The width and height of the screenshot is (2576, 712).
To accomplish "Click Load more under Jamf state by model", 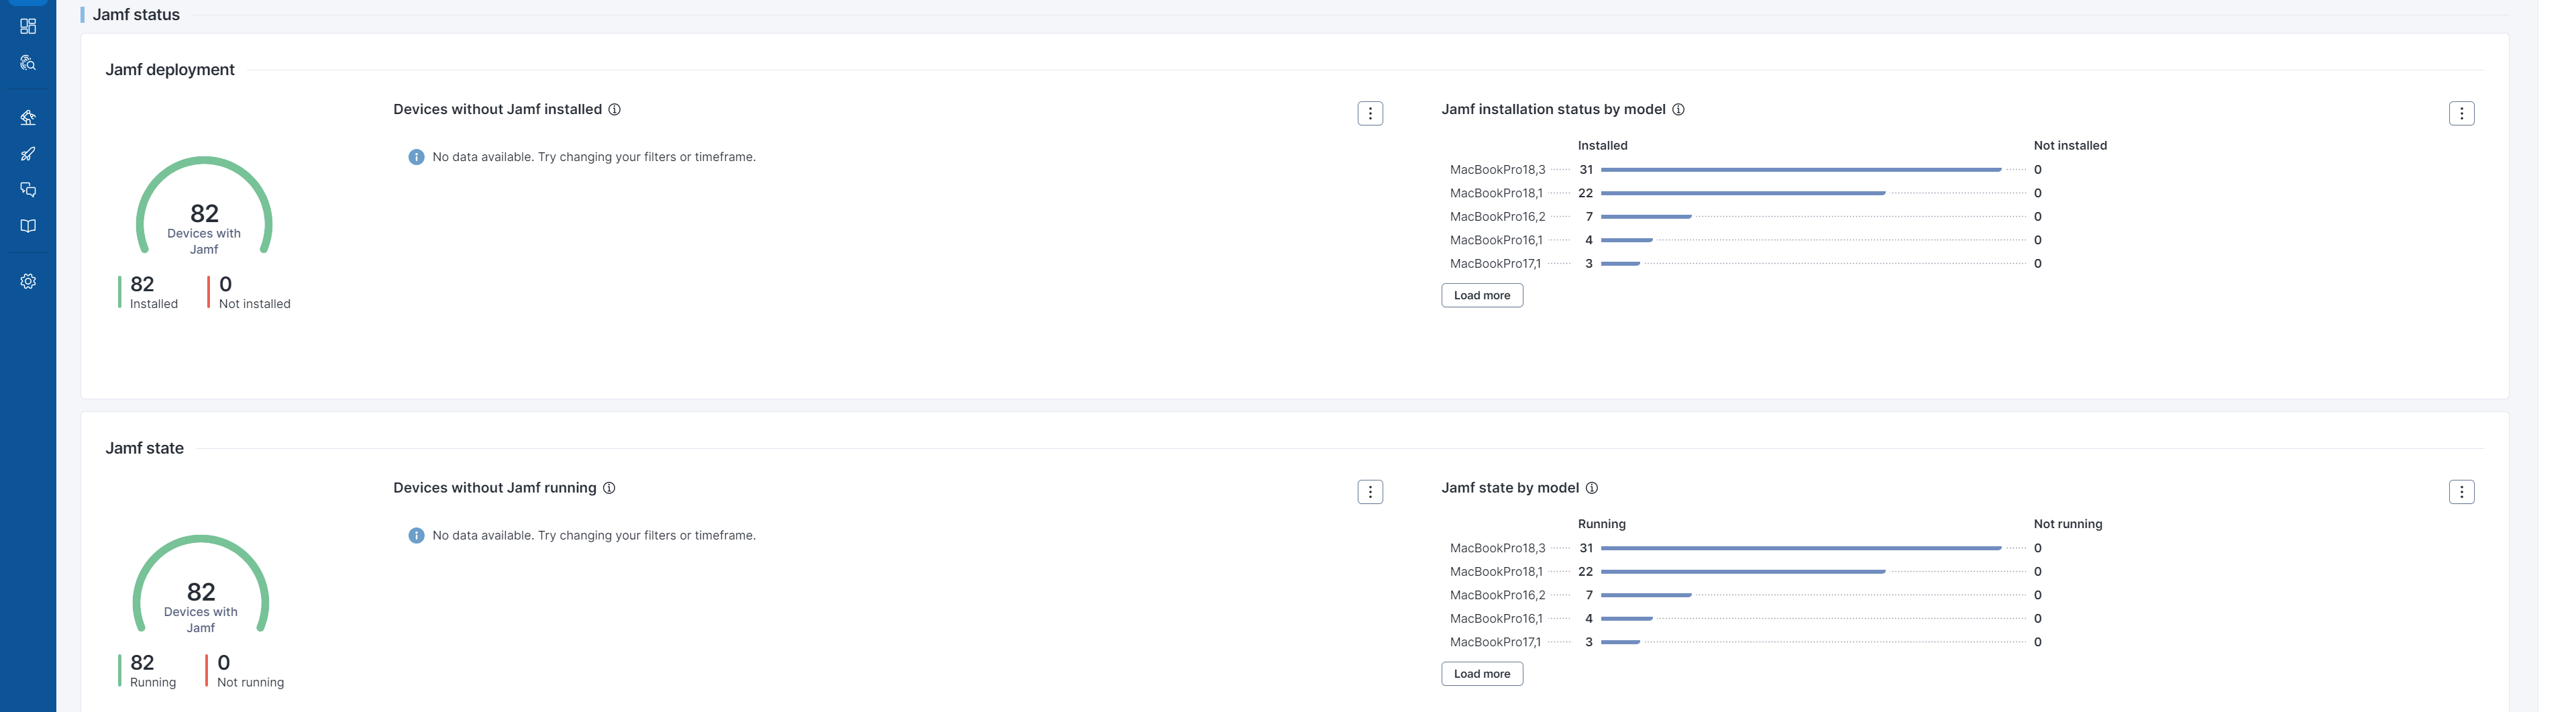I will click(1481, 674).
